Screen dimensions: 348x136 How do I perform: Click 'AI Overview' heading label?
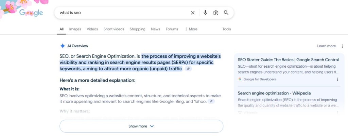coord(78,46)
